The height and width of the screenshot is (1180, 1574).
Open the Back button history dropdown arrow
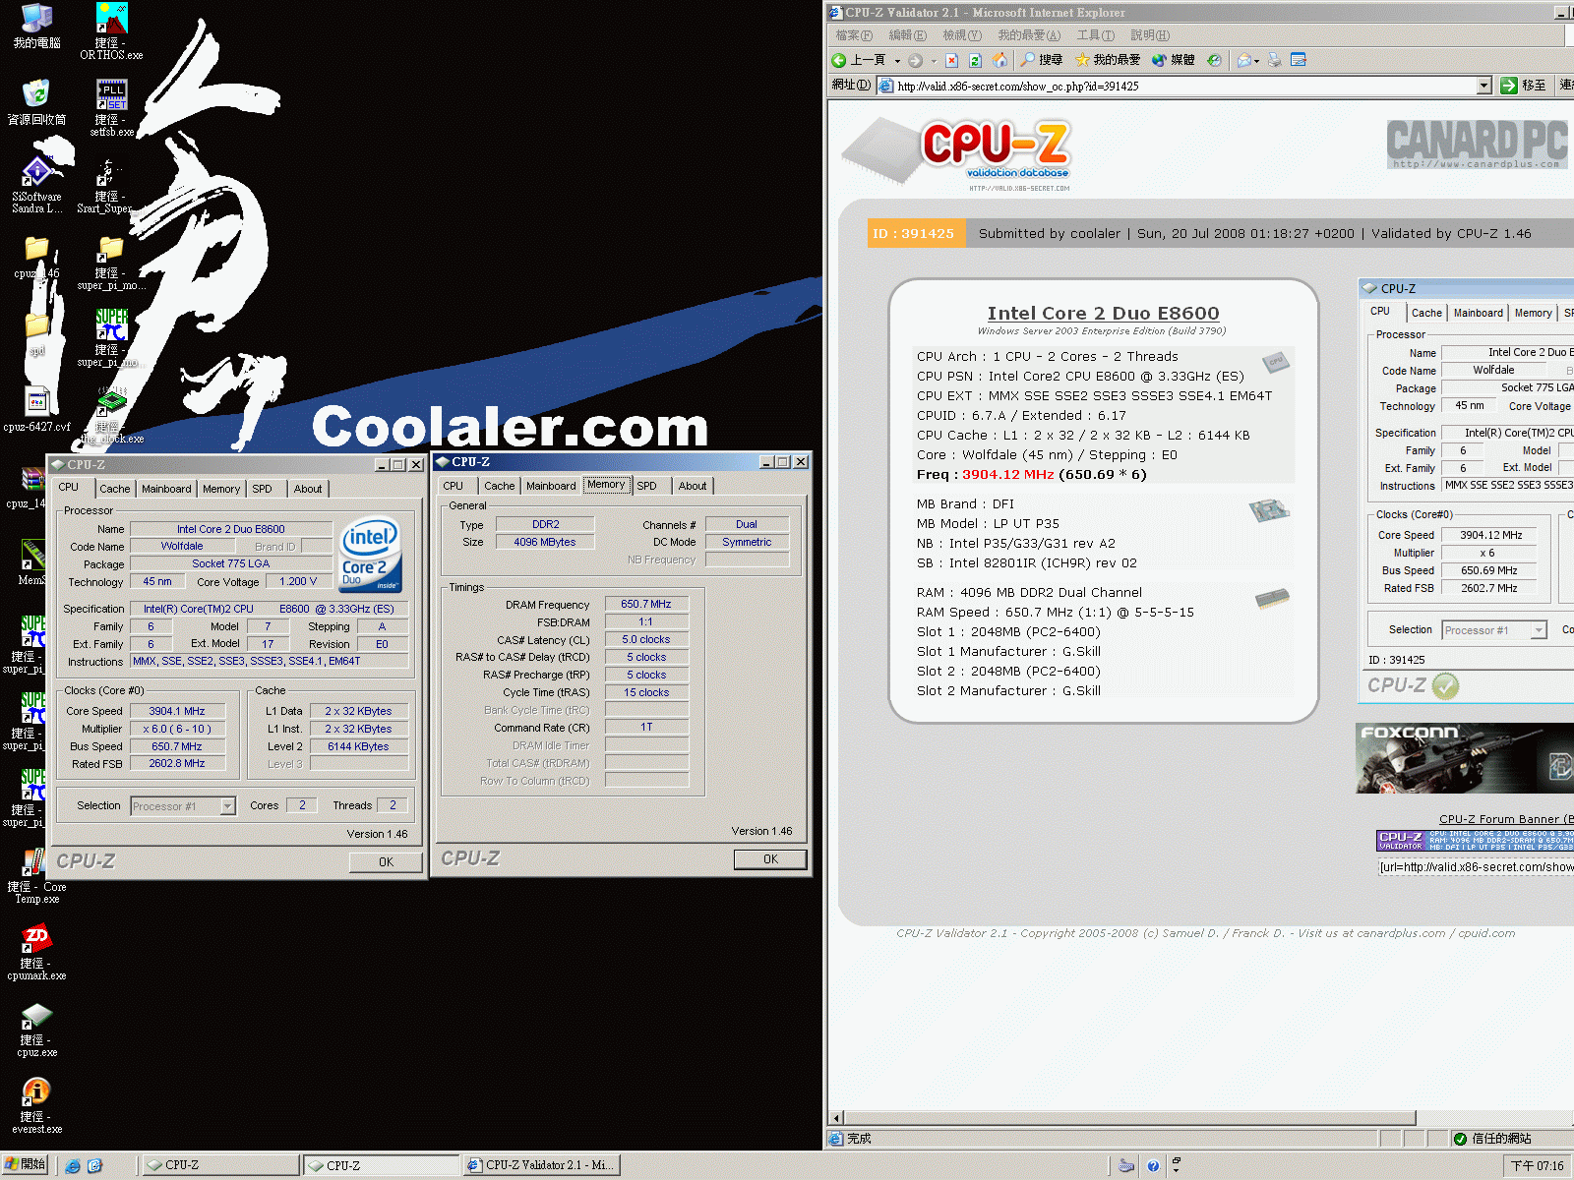pyautogui.click(x=897, y=61)
